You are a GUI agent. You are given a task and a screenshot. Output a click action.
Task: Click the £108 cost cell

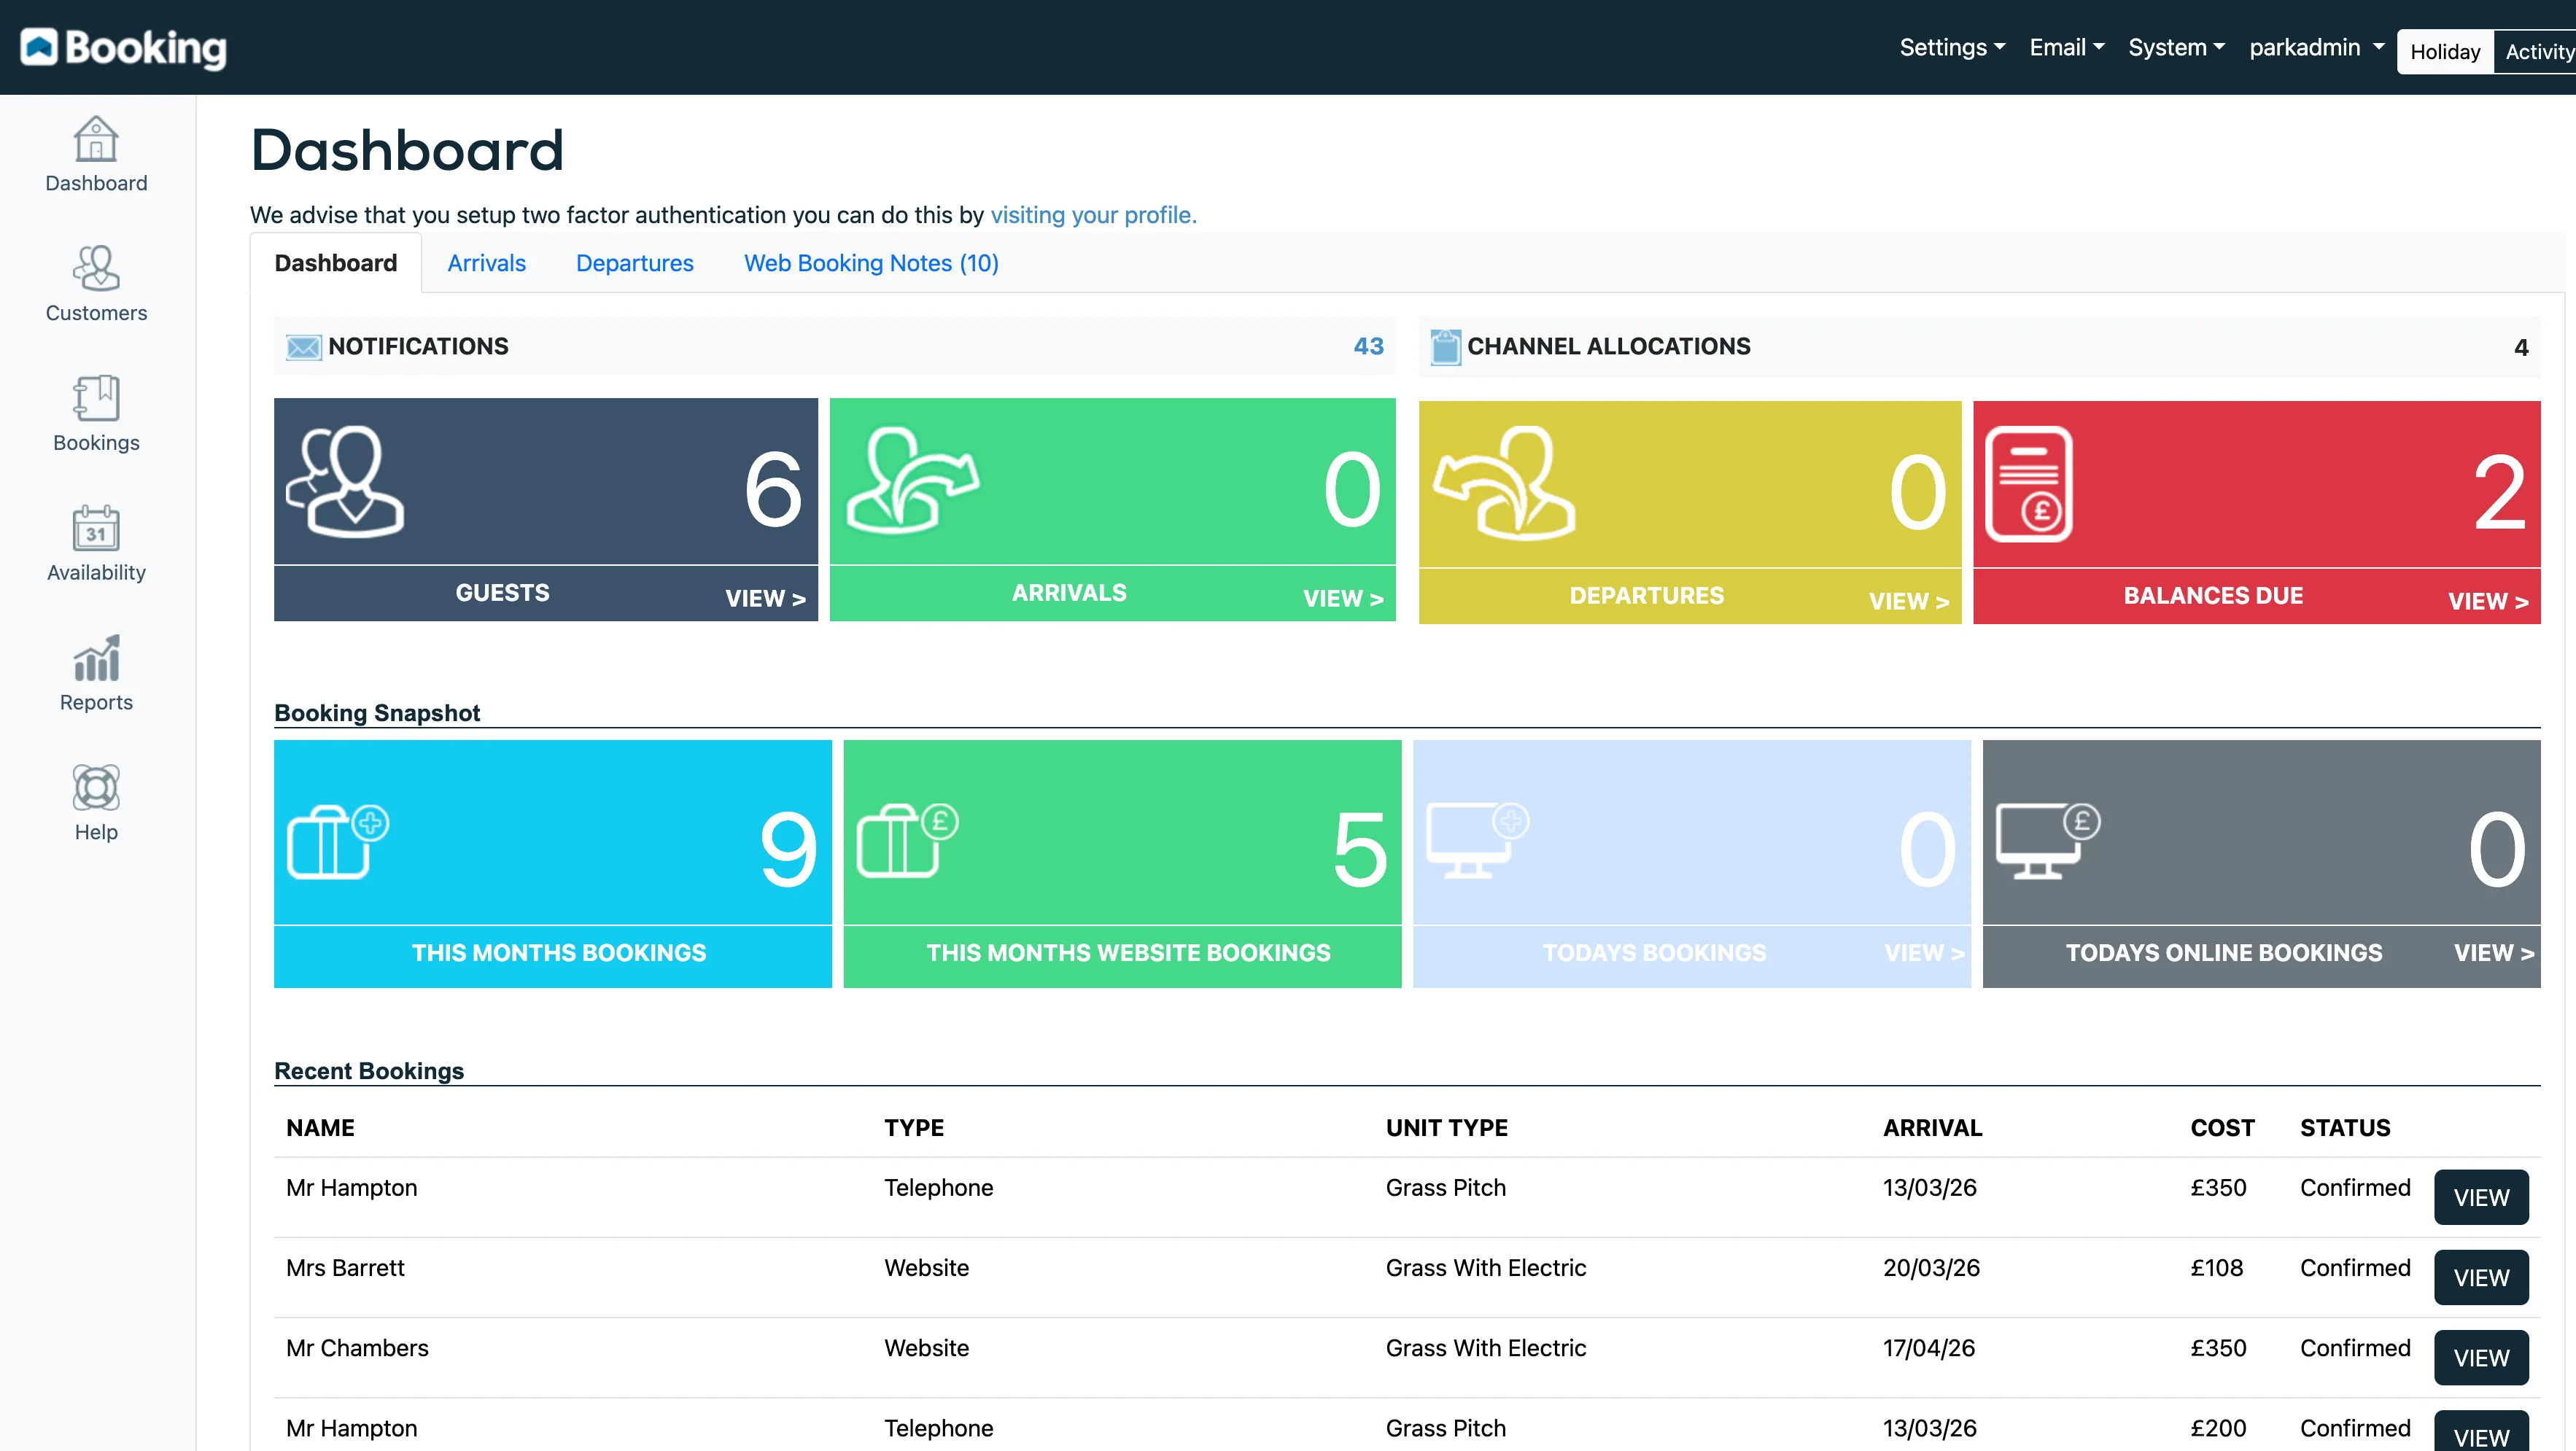pos(2217,1268)
